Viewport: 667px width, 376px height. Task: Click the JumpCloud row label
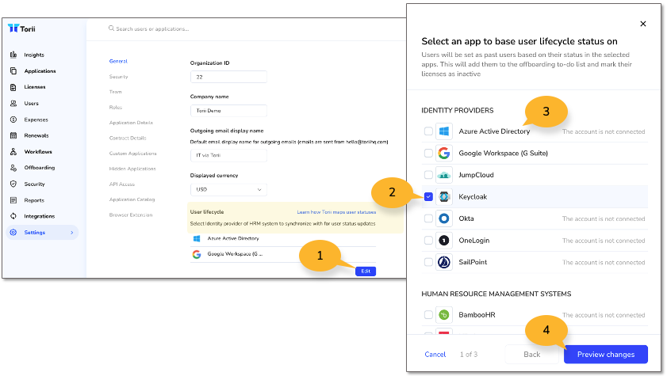click(x=476, y=175)
